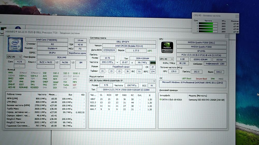Click the SATA 6 Gb/s interface entry
The height and width of the screenshot is (145, 259).
point(172,100)
